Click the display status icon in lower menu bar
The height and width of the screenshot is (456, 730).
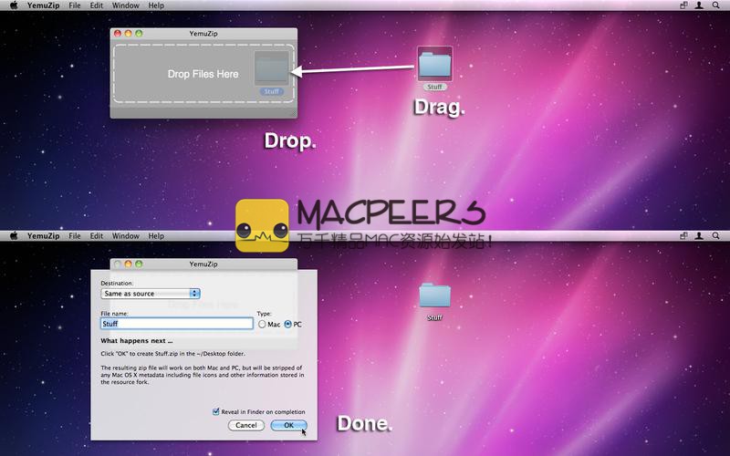point(683,235)
